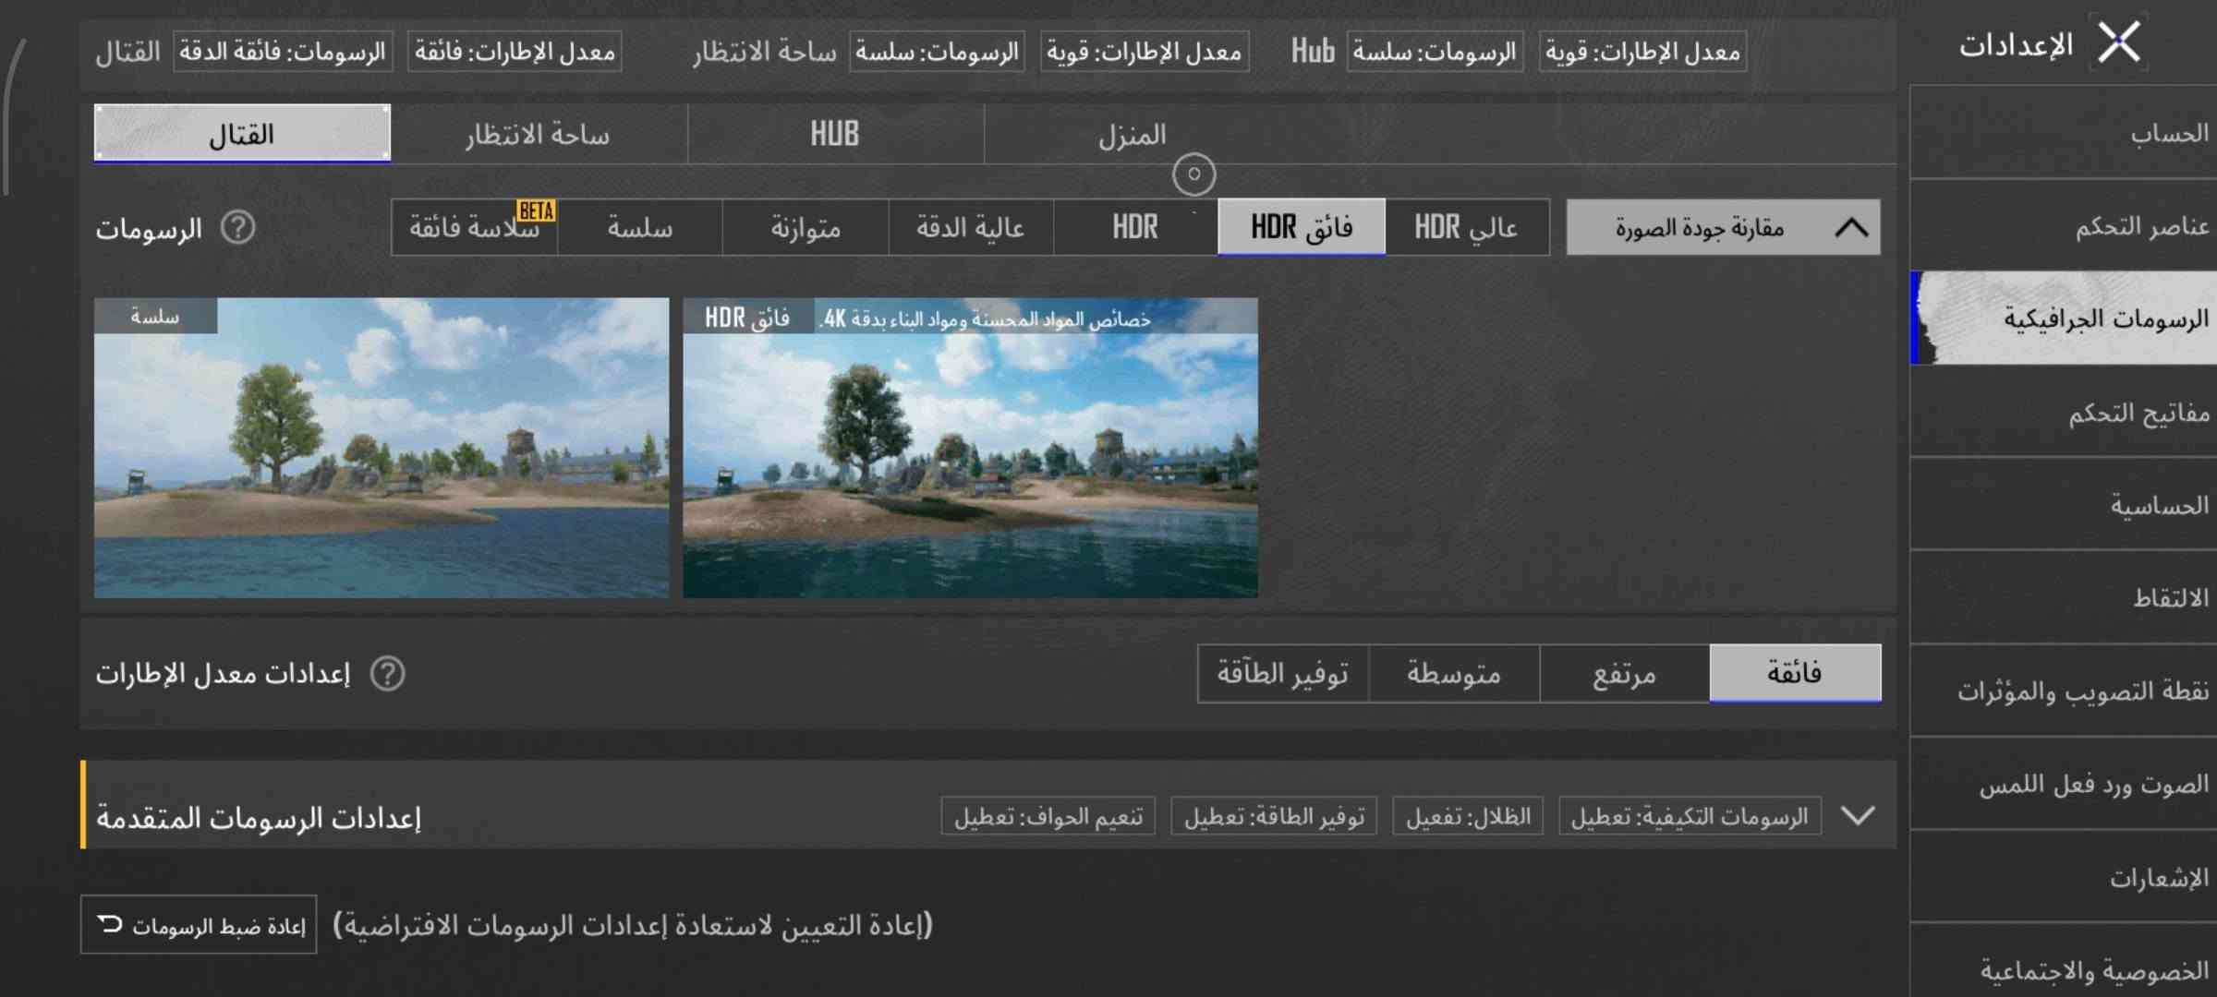2217x997 pixels.
Task: Expand advanced graphics settings with the down chevron
Action: [x=1858, y=816]
